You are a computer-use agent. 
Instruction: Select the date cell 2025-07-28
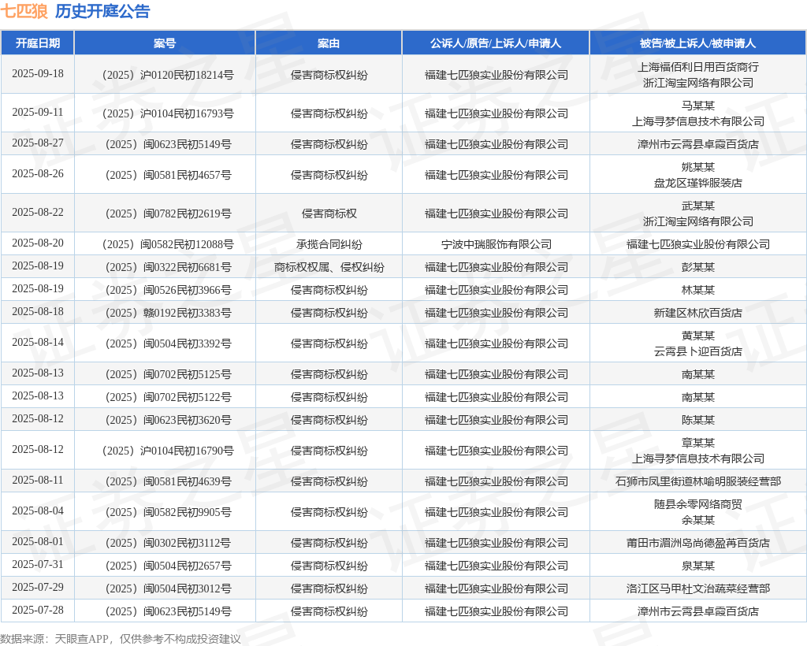38,610
